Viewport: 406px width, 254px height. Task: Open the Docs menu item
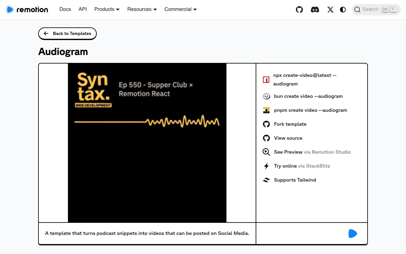pos(65,9)
